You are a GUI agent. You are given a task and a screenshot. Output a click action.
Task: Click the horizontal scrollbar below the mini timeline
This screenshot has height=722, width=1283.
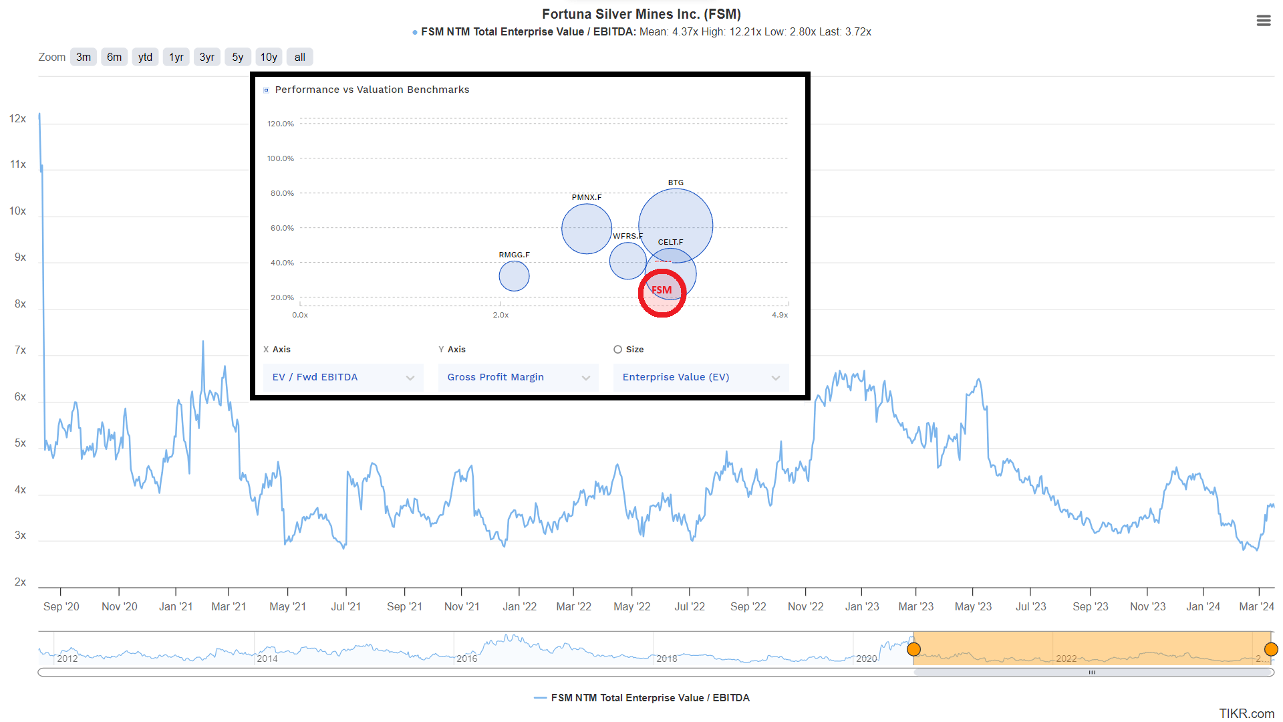tap(1091, 673)
